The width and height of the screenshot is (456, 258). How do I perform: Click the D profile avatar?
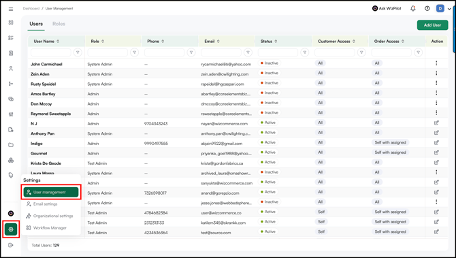pos(440,8)
